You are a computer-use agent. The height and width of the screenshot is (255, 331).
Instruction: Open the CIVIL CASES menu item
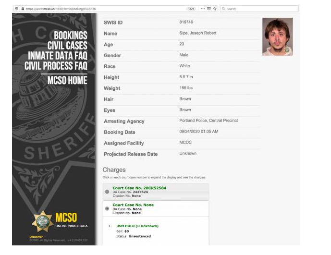tap(67, 46)
